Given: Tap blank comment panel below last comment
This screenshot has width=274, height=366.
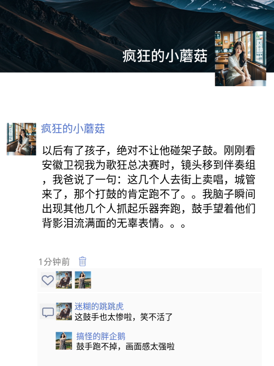Looking at the screenshot, I should (149, 358).
